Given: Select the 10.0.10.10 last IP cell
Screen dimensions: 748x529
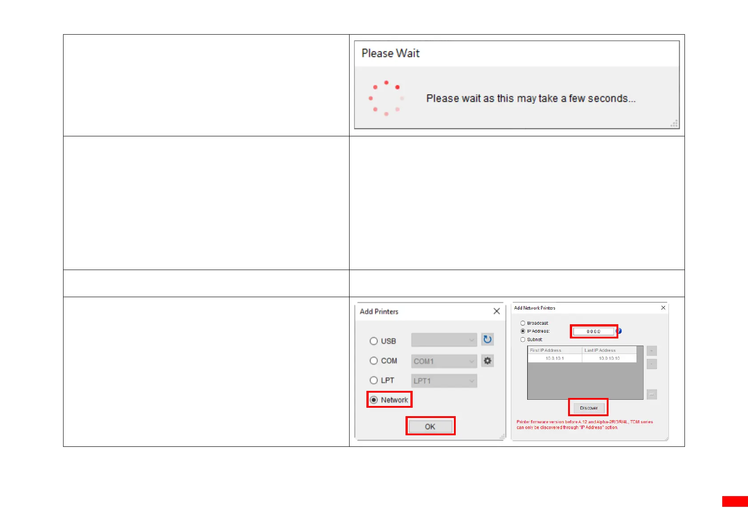Looking at the screenshot, I should [x=609, y=358].
